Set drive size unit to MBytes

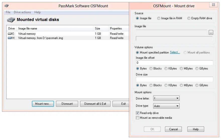pyautogui.click(x=181, y=85)
